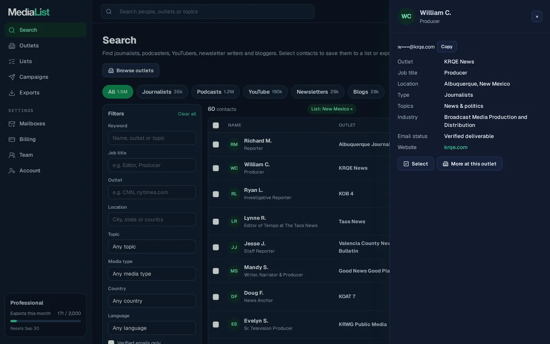Switch to the Podcasts tab
The image size is (550, 344).
(x=215, y=92)
